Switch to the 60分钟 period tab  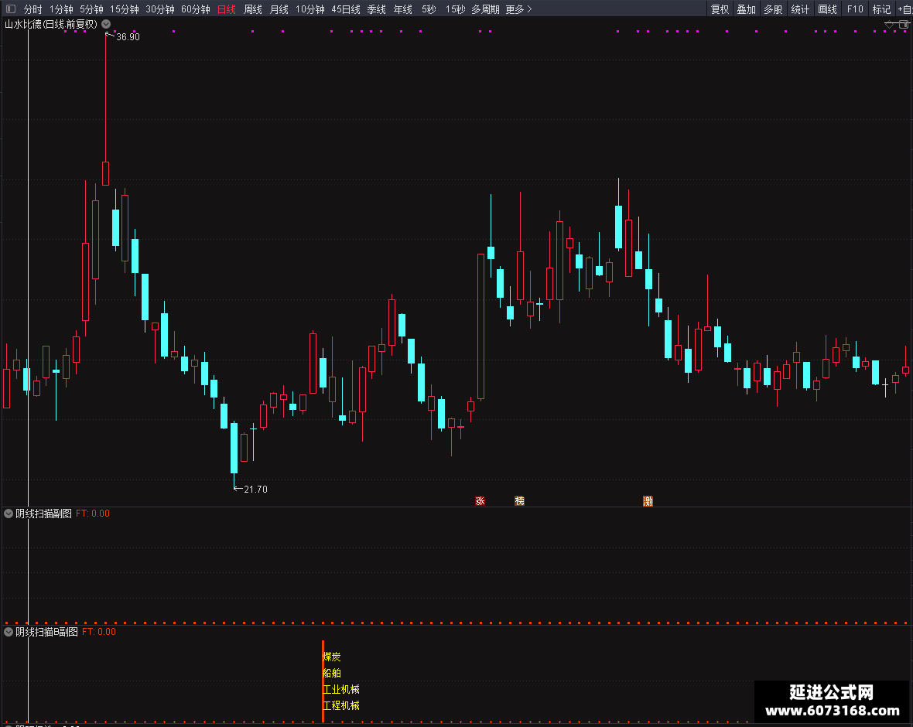pos(195,9)
